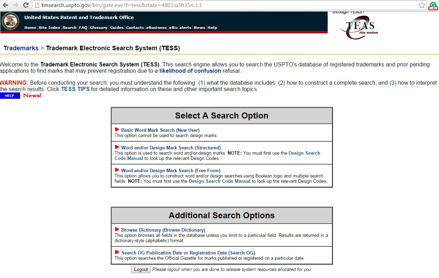The width and height of the screenshot is (439, 278).
Task: Follow the Trademarks breadcrumb link
Action: coord(21,48)
